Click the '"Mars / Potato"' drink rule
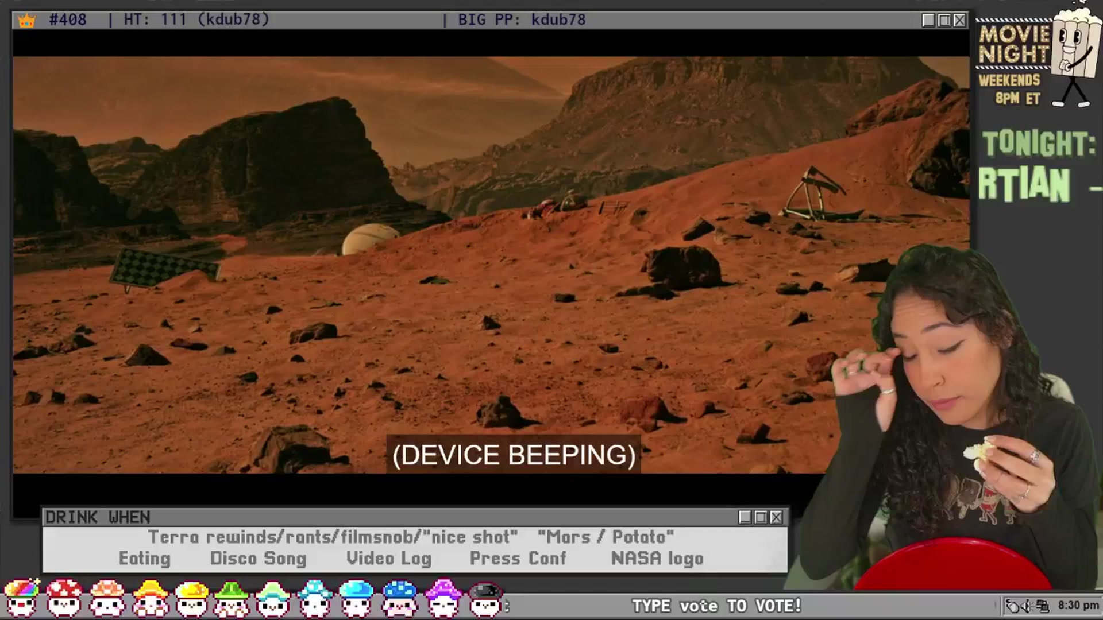The width and height of the screenshot is (1103, 620). pyautogui.click(x=606, y=537)
